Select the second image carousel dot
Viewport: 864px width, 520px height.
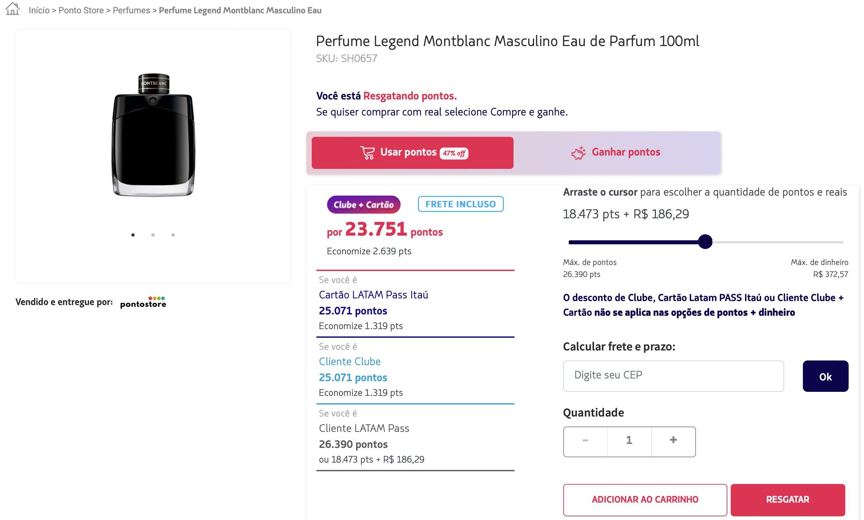(153, 235)
